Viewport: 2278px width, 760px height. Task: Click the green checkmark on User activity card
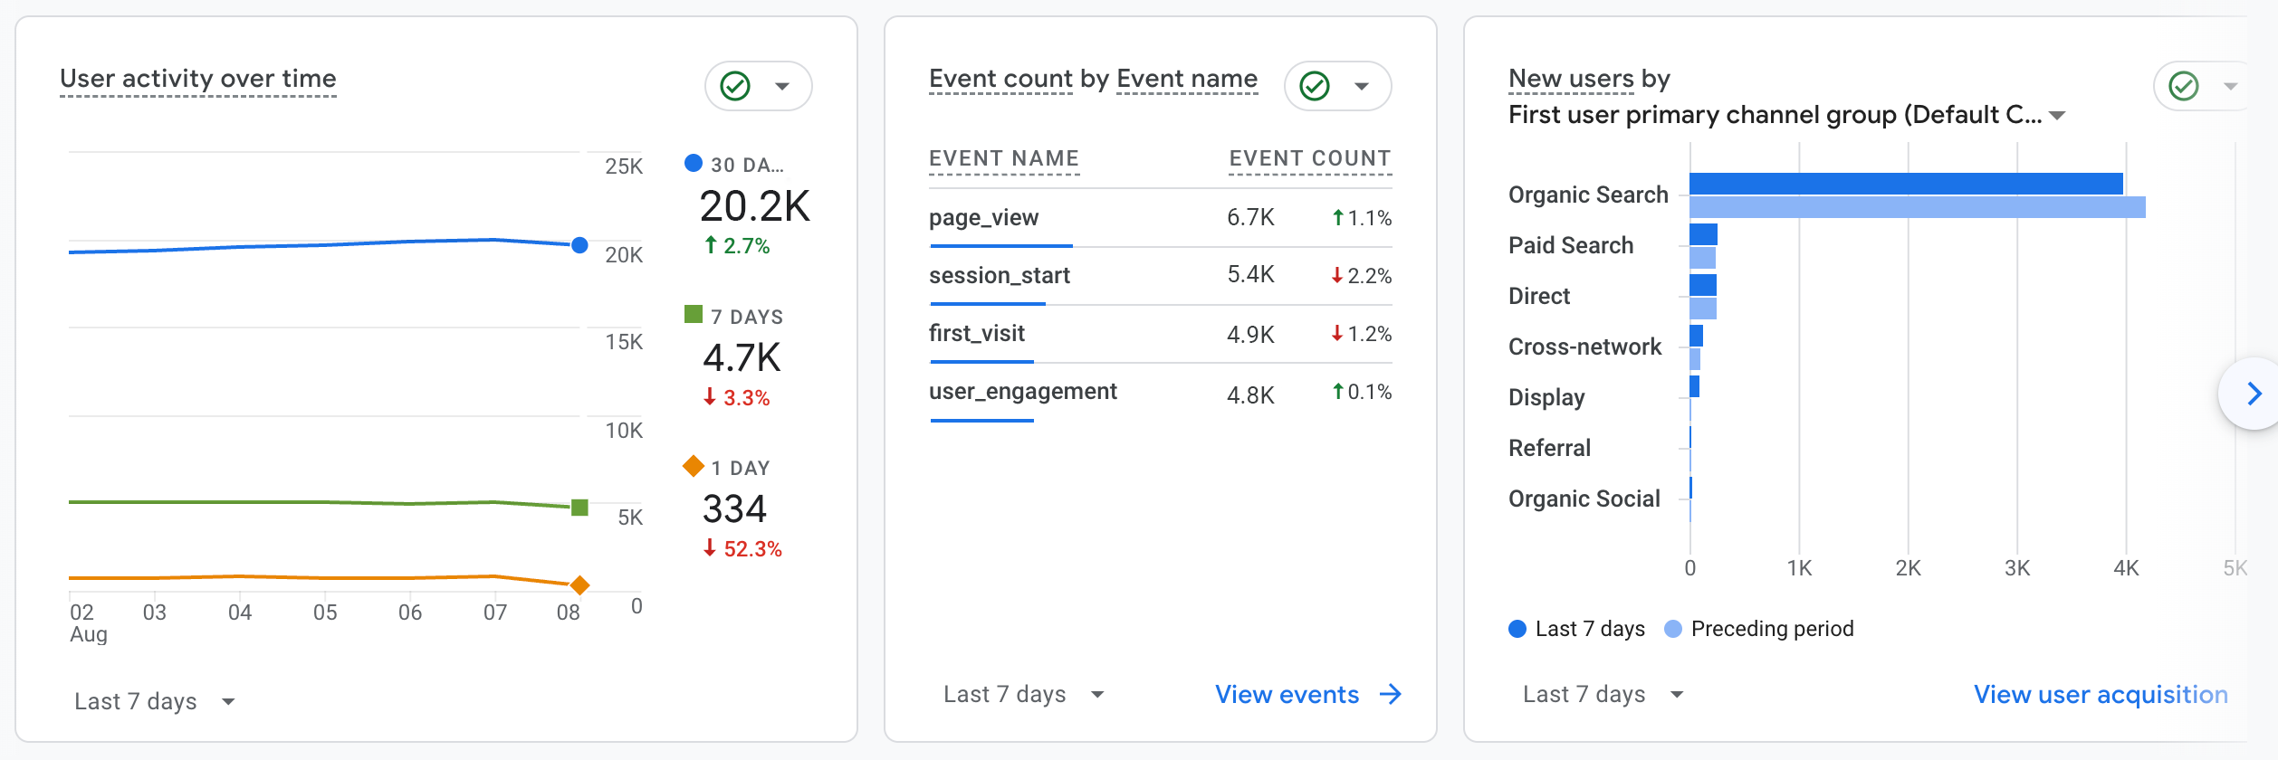pyautogui.click(x=734, y=86)
